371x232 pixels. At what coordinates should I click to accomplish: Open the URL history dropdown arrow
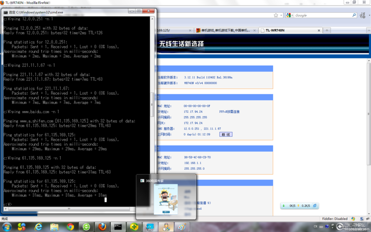(x=281, y=15)
